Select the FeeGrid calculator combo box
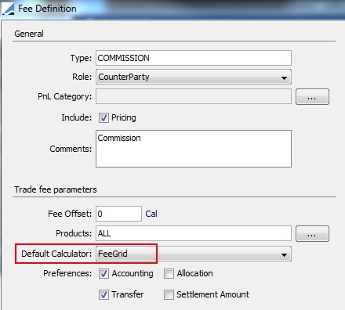 [x=194, y=254]
